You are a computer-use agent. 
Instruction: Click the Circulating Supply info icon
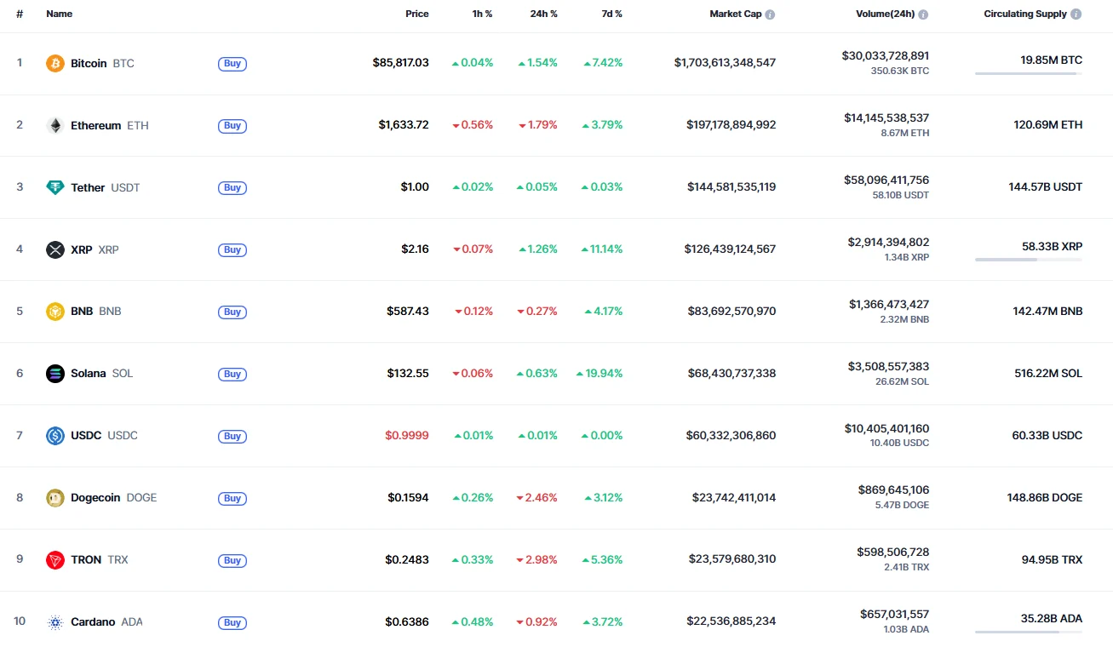[1076, 14]
